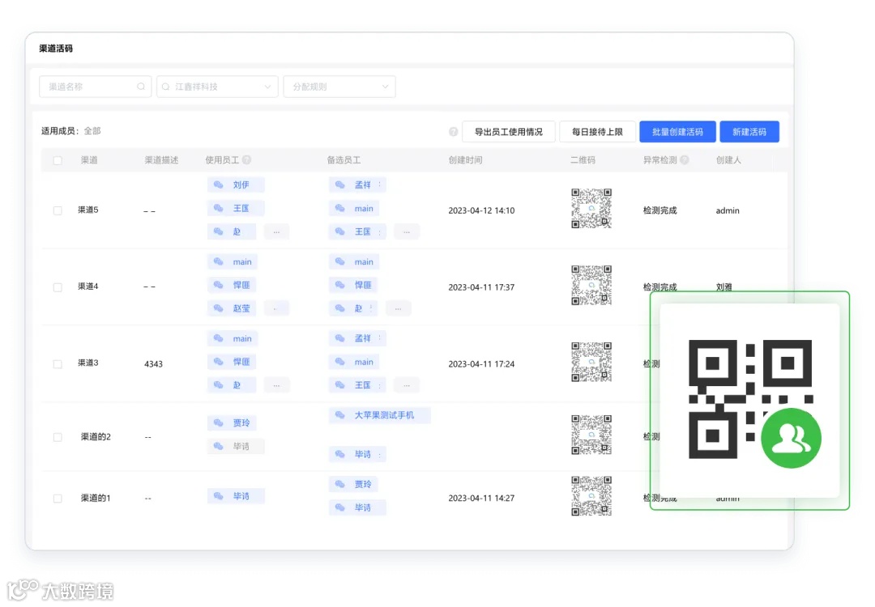Screen dimensions: 875x607
Task: Click the 渠道的1 channel name
Action: 96,498
